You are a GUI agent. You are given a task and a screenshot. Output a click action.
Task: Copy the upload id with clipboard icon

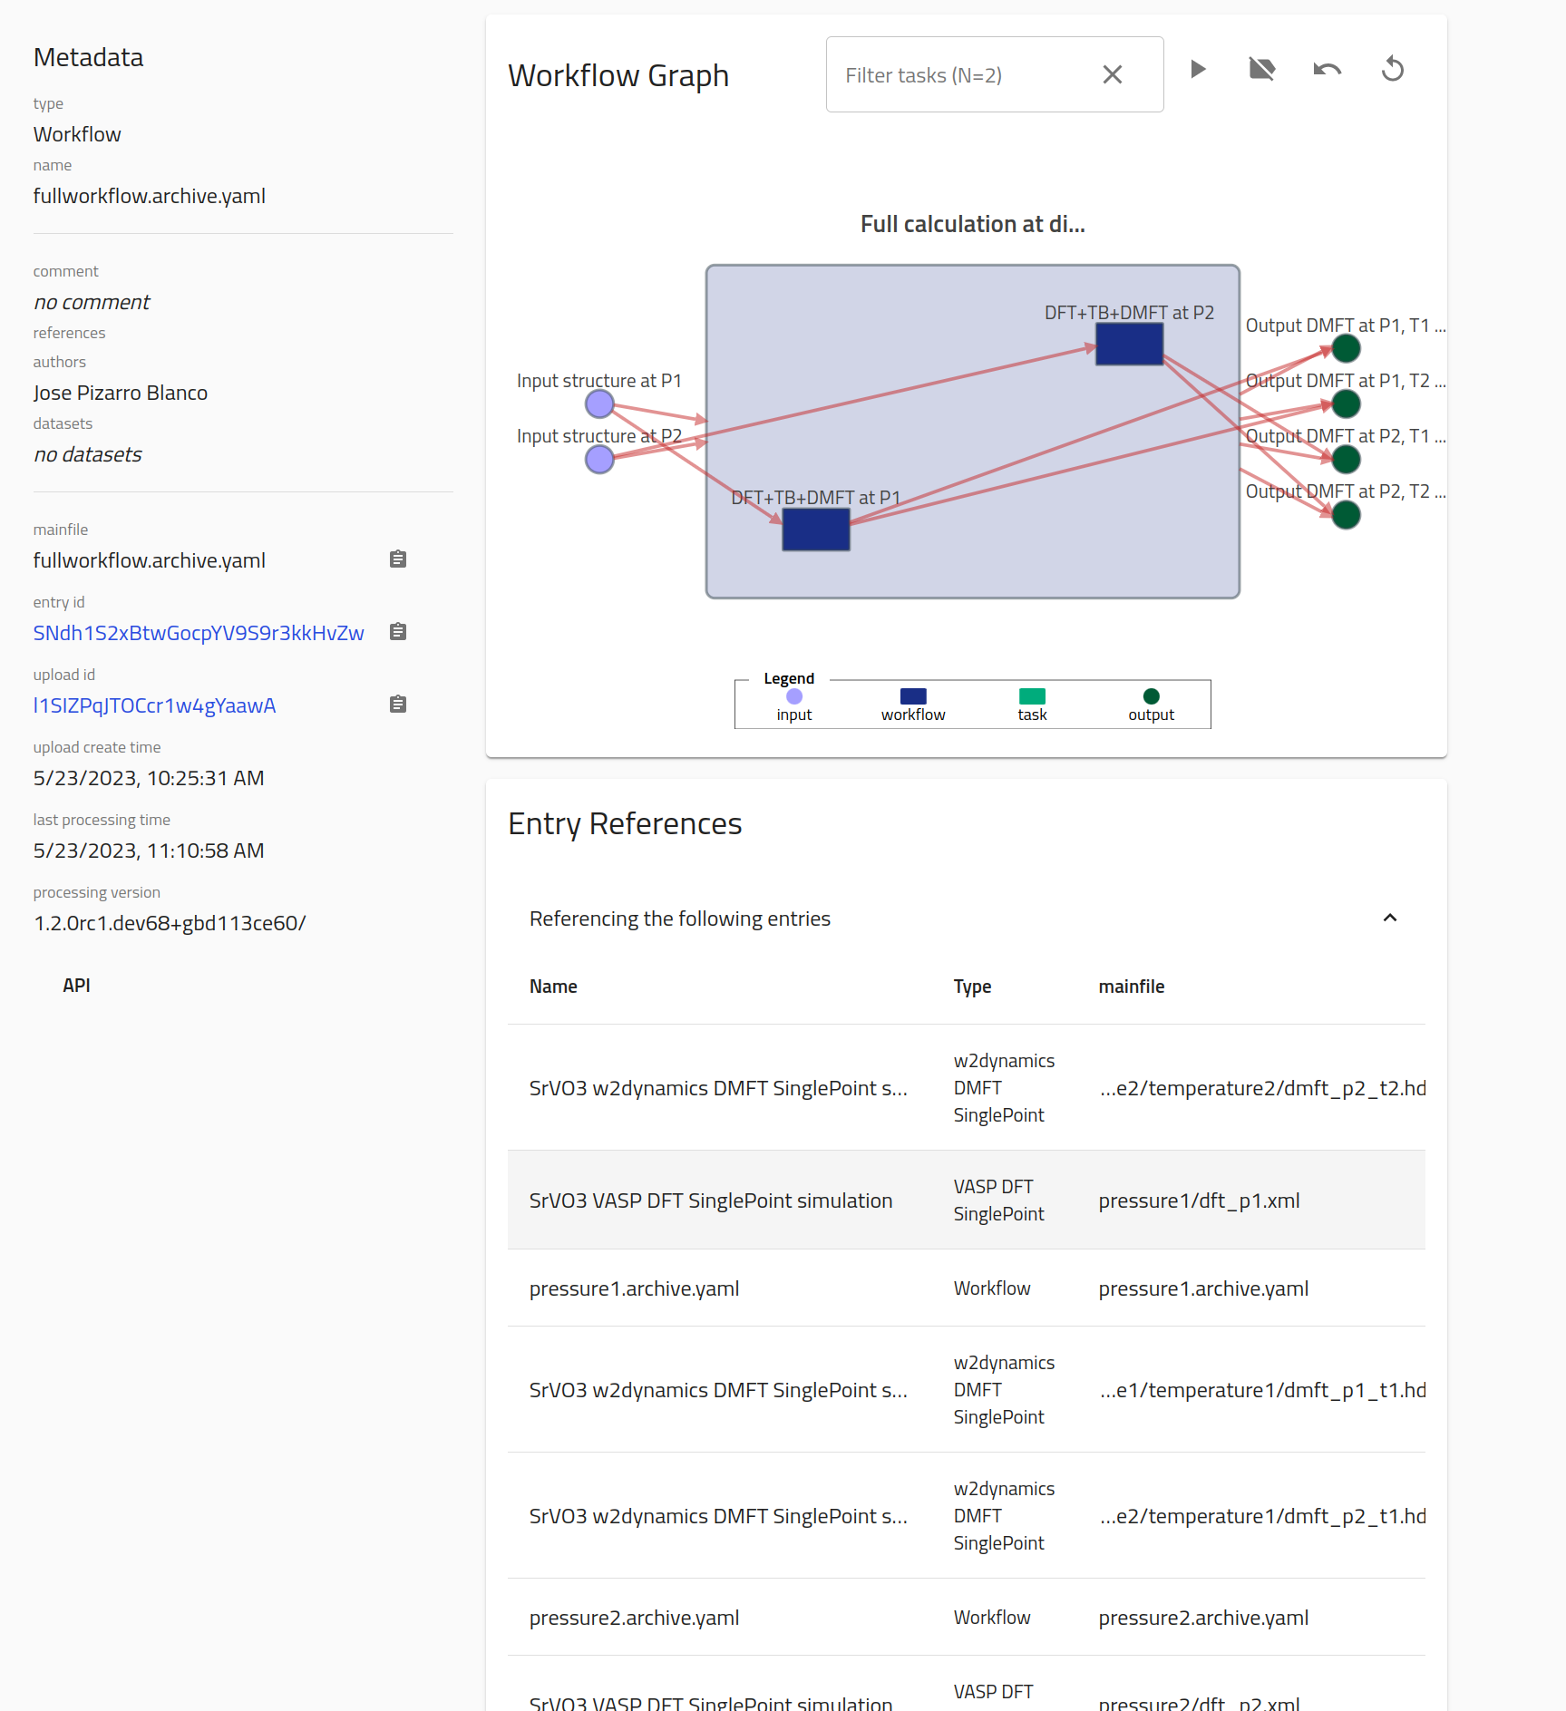pos(398,705)
